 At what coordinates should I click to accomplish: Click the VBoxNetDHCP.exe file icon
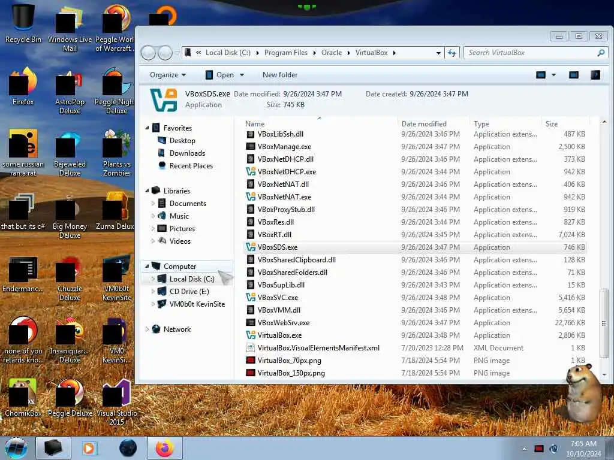click(251, 172)
